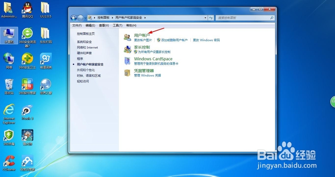Click 添加或删除用户帐户 link
The width and height of the screenshot is (335, 177).
pyautogui.click(x=174, y=40)
